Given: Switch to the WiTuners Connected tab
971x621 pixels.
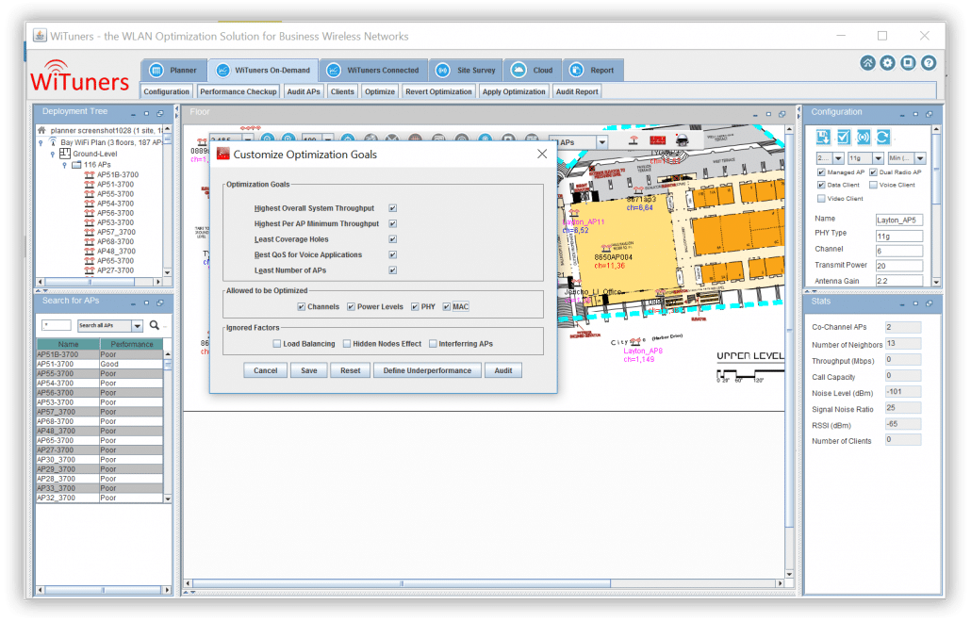Looking at the screenshot, I should 372,70.
